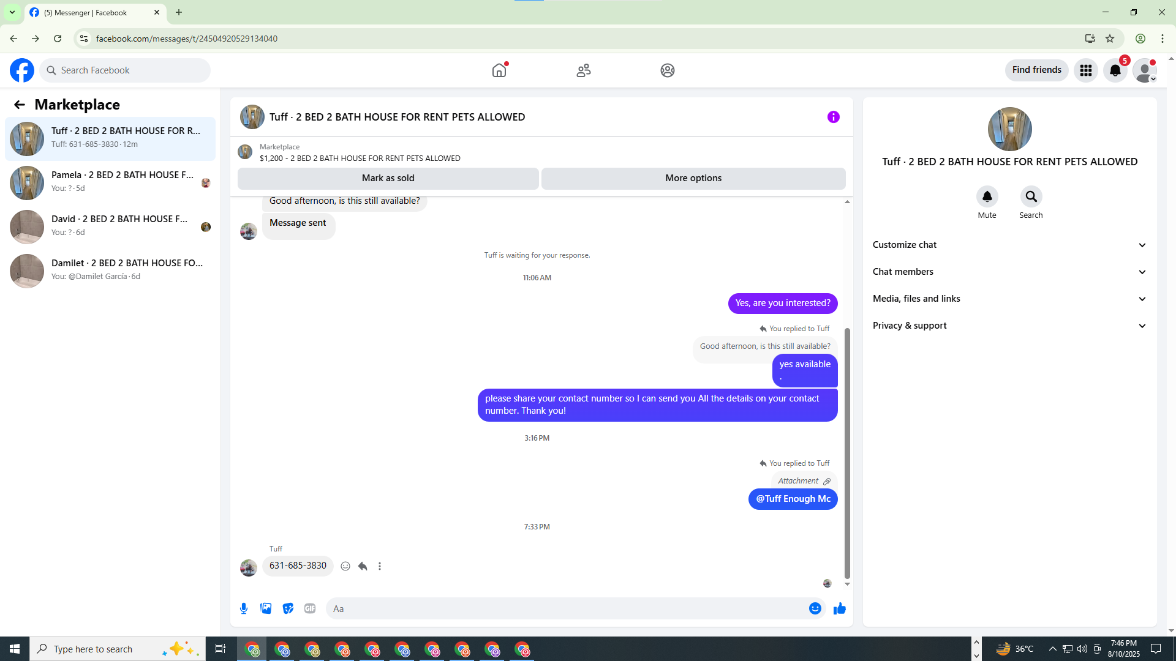Open David conversation in Marketplace list
The height and width of the screenshot is (661, 1176).
point(110,226)
